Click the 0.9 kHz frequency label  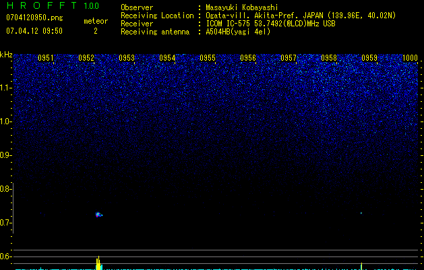pos(5,155)
